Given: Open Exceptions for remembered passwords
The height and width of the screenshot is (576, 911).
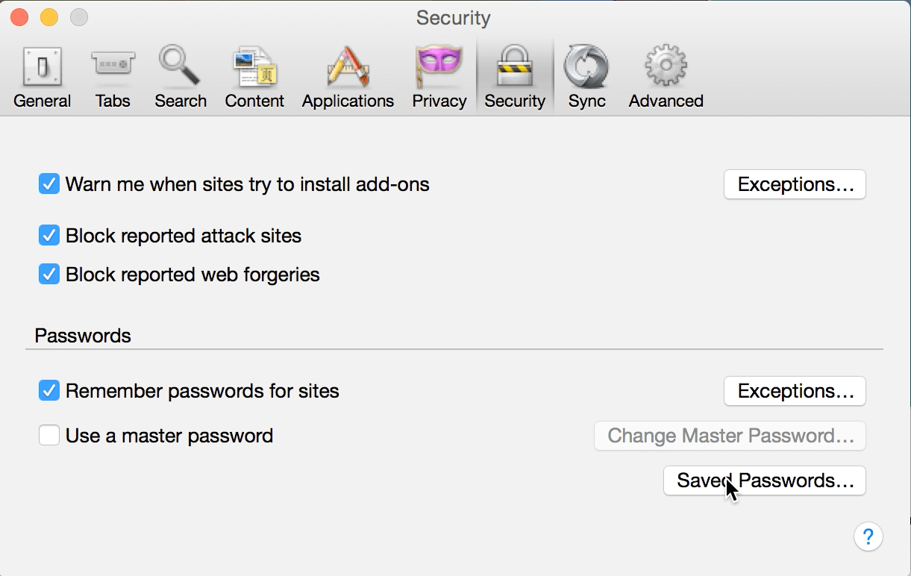Looking at the screenshot, I should 795,391.
